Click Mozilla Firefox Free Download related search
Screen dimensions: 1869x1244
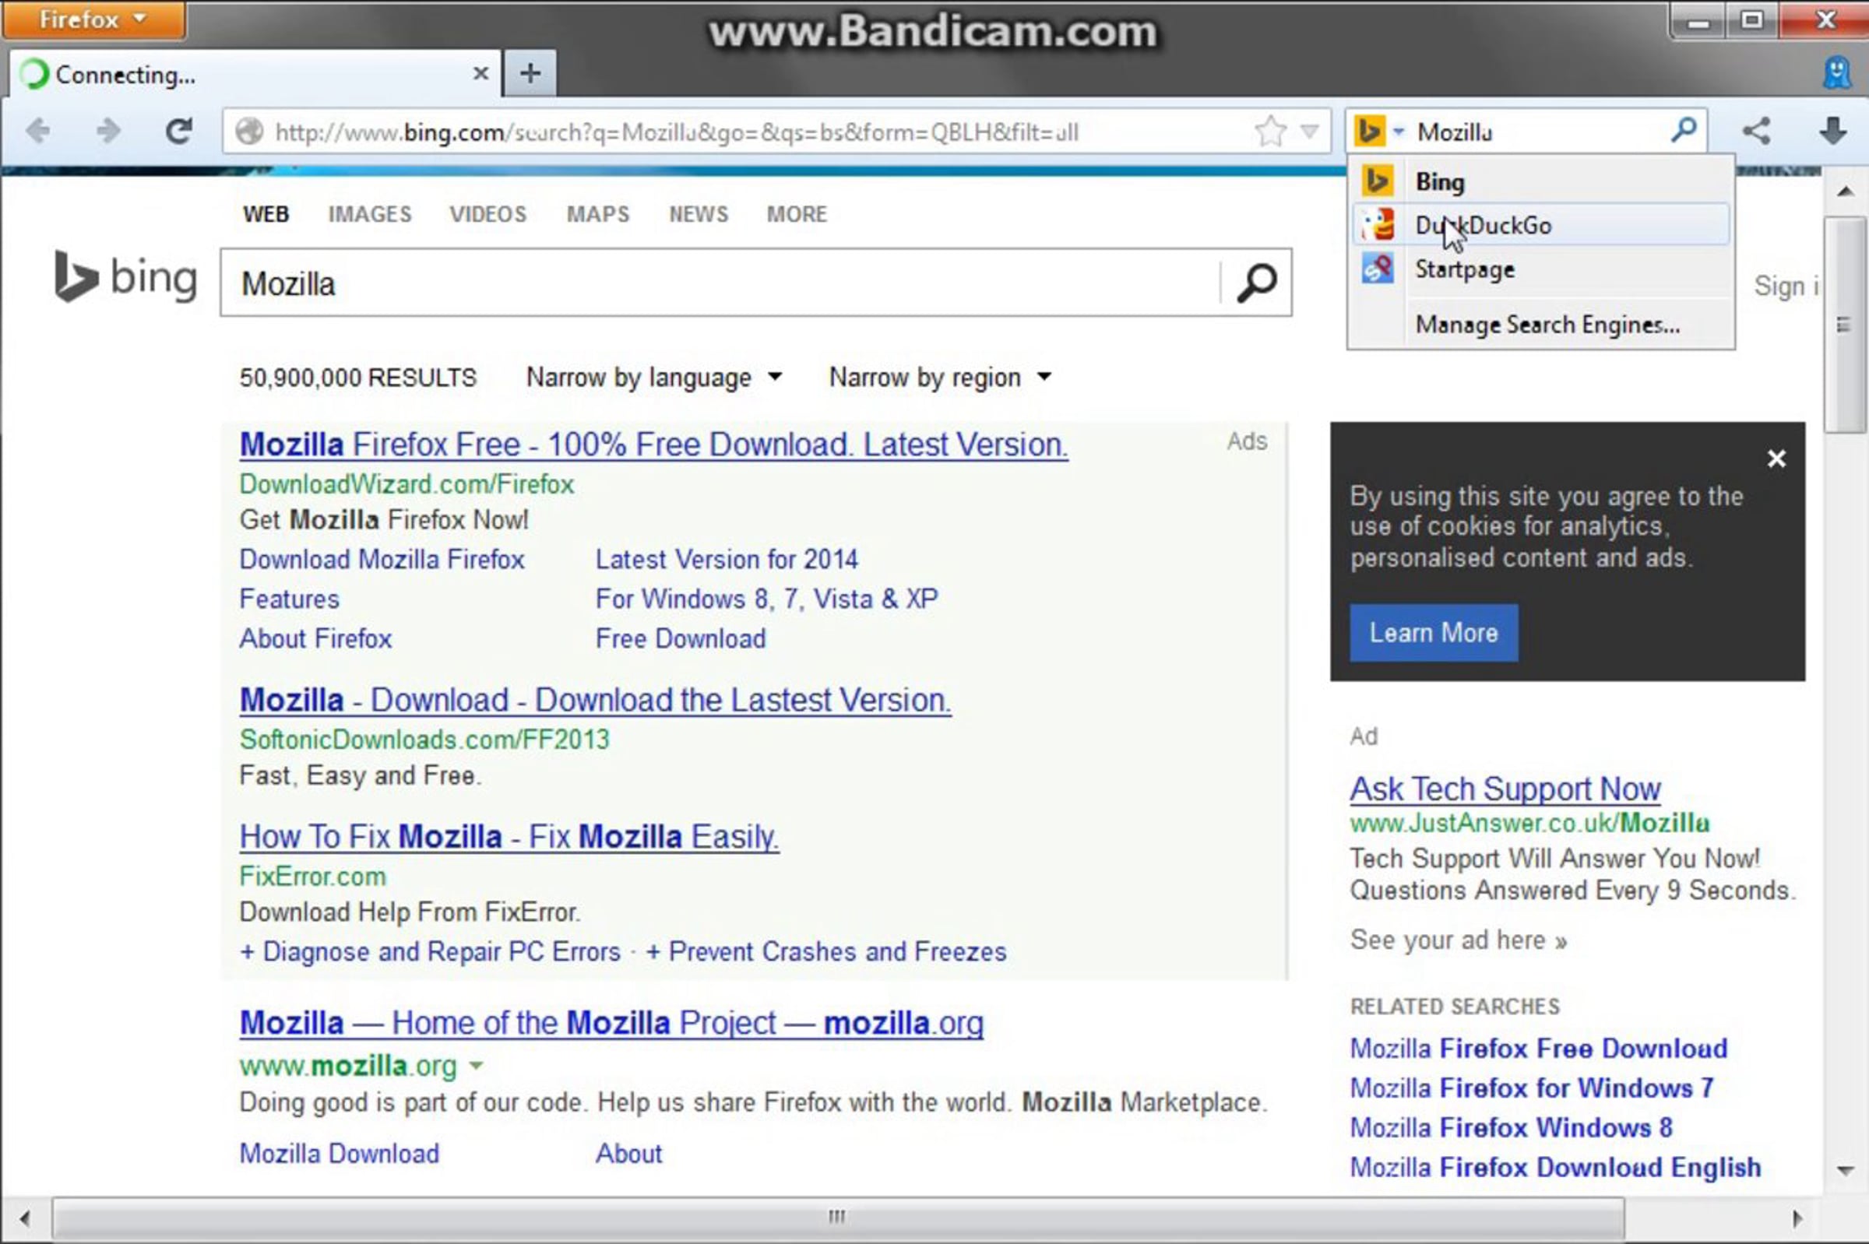pos(1538,1049)
